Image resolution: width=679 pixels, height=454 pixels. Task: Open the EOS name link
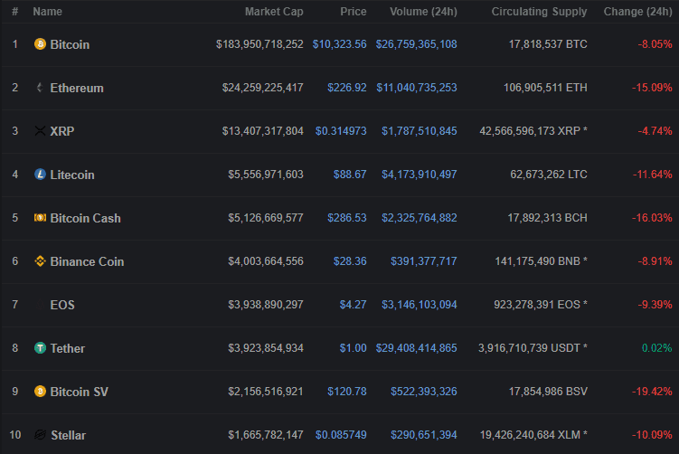[x=62, y=305]
